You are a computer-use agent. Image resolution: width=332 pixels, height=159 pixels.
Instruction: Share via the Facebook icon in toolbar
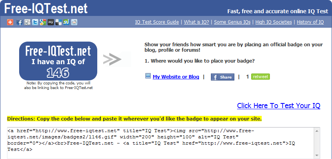point(20,22)
